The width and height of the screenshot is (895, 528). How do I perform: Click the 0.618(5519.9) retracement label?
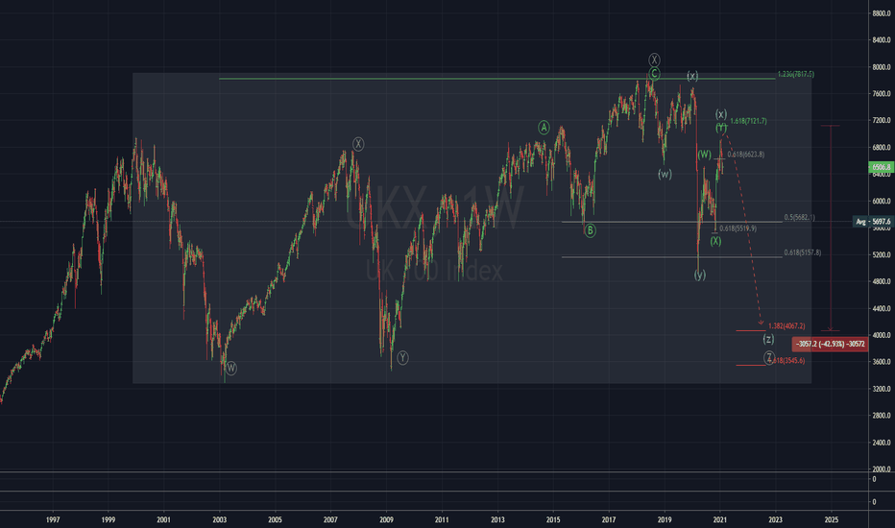click(738, 228)
